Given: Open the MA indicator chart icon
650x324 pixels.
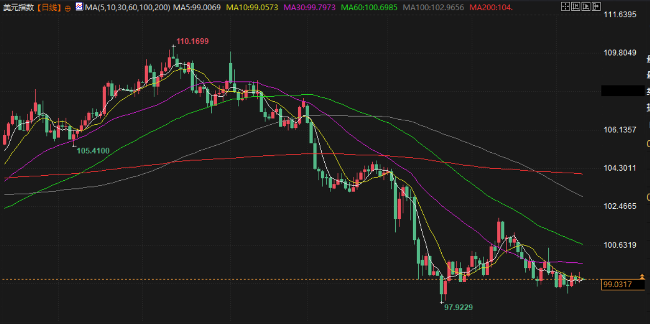Looking at the screenshot, I should [79, 7].
